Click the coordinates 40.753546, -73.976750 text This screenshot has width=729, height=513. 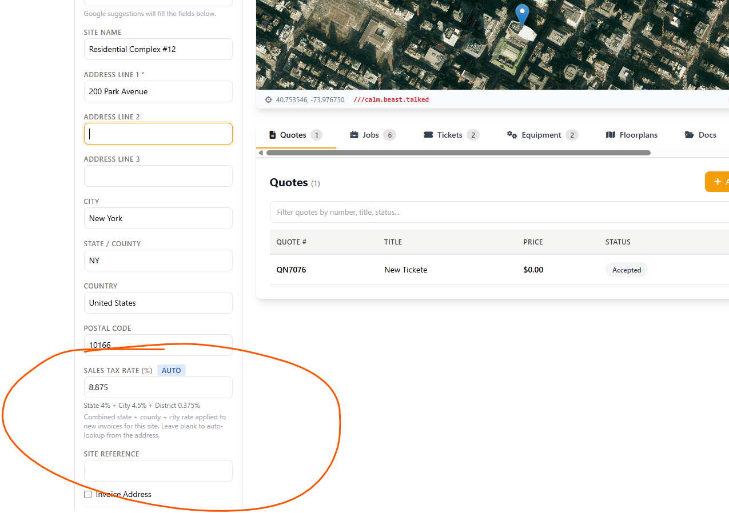(x=310, y=99)
